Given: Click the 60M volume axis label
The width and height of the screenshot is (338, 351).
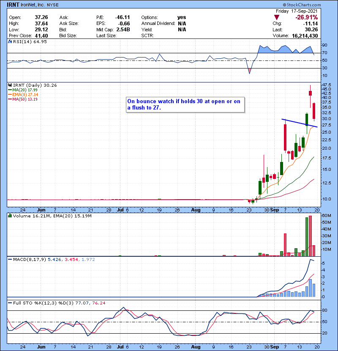Looking at the screenshot, I should [x=327, y=216].
